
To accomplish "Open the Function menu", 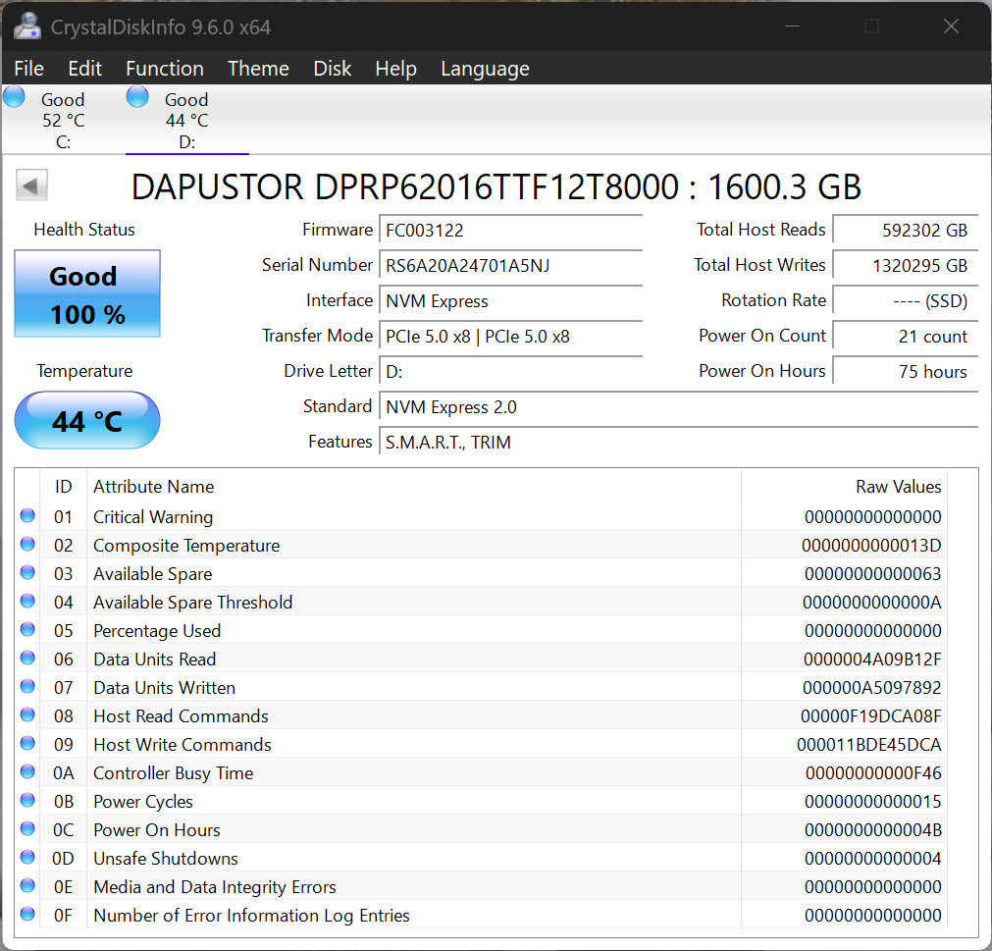I will pyautogui.click(x=165, y=69).
